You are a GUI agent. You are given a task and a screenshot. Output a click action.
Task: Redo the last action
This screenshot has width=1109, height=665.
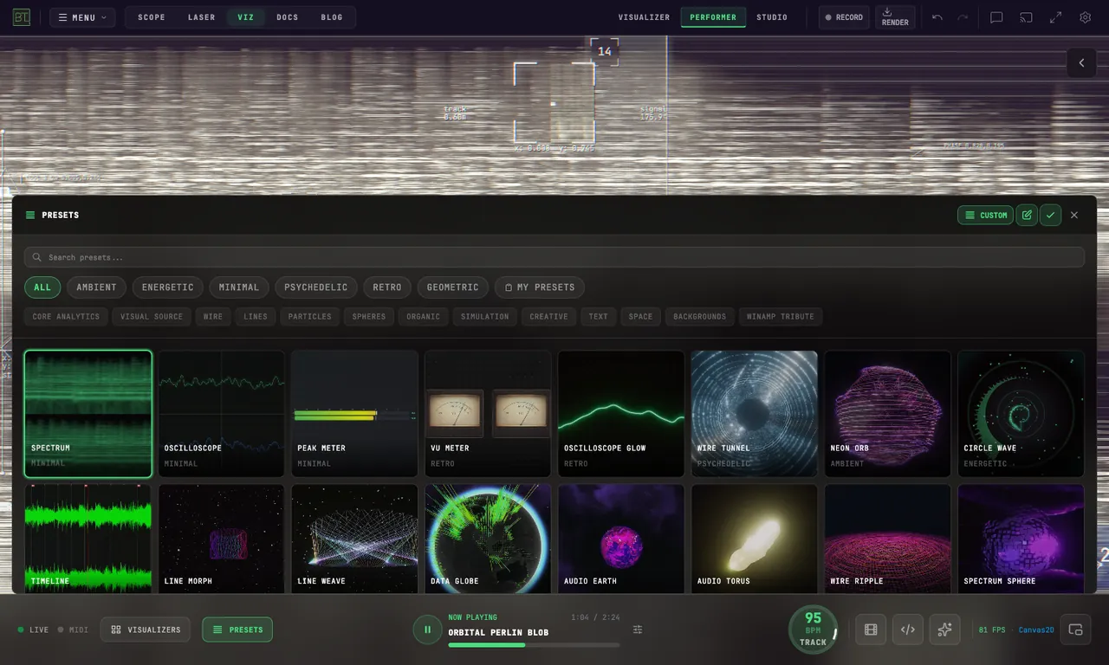point(963,17)
